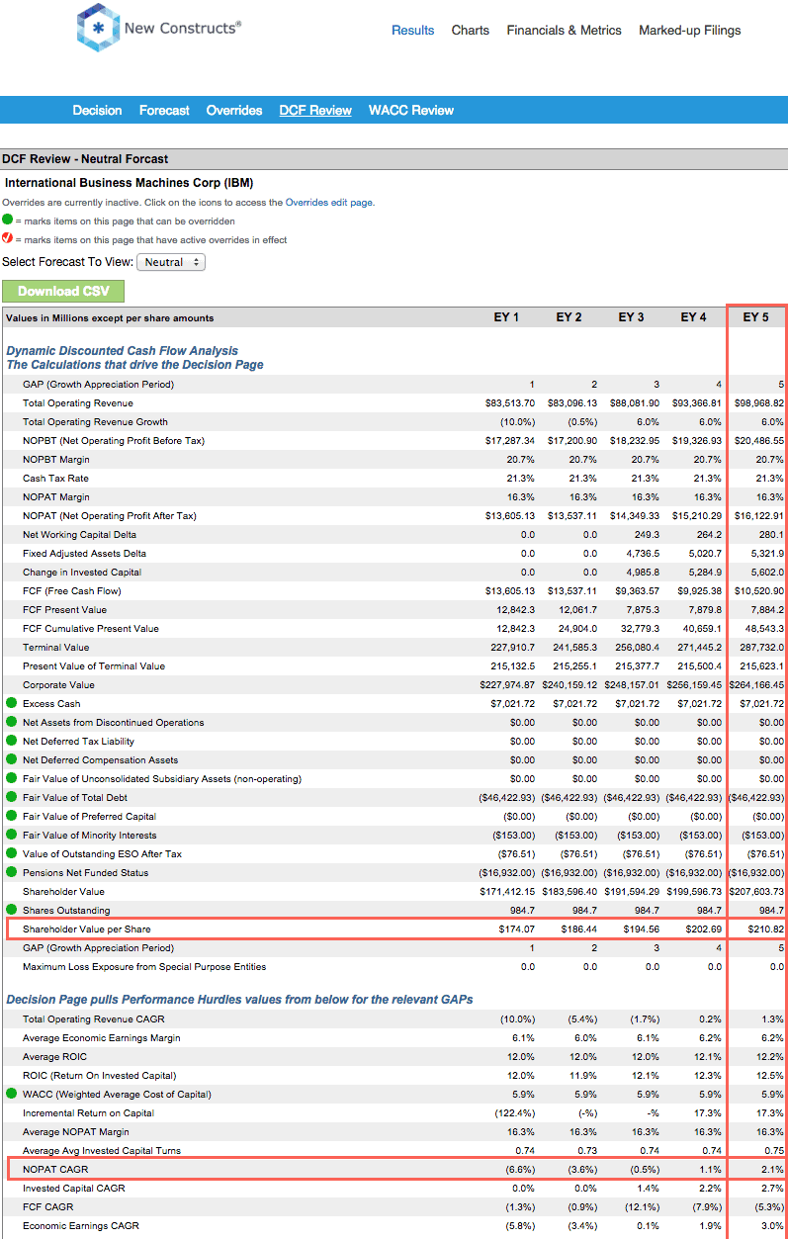Switch to the Overrides tab
788x1239 pixels.
pyautogui.click(x=234, y=110)
